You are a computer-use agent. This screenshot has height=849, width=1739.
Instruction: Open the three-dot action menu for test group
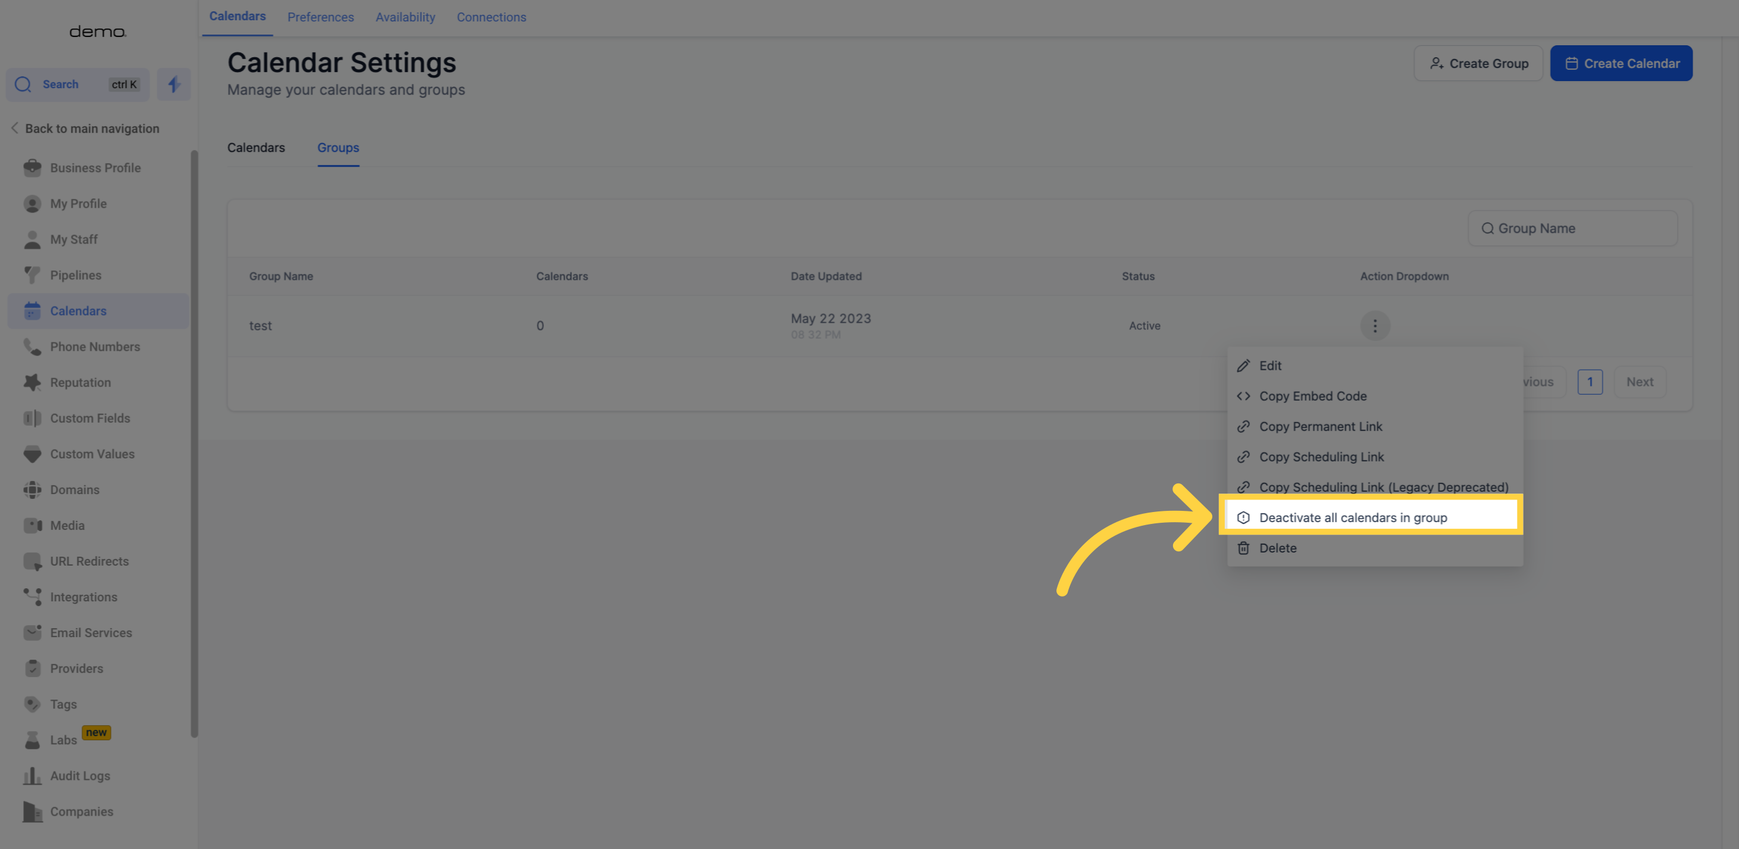(1374, 326)
